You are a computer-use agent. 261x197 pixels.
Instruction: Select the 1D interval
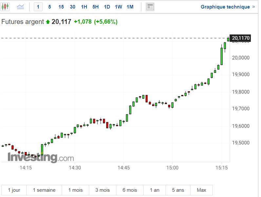point(107,7)
